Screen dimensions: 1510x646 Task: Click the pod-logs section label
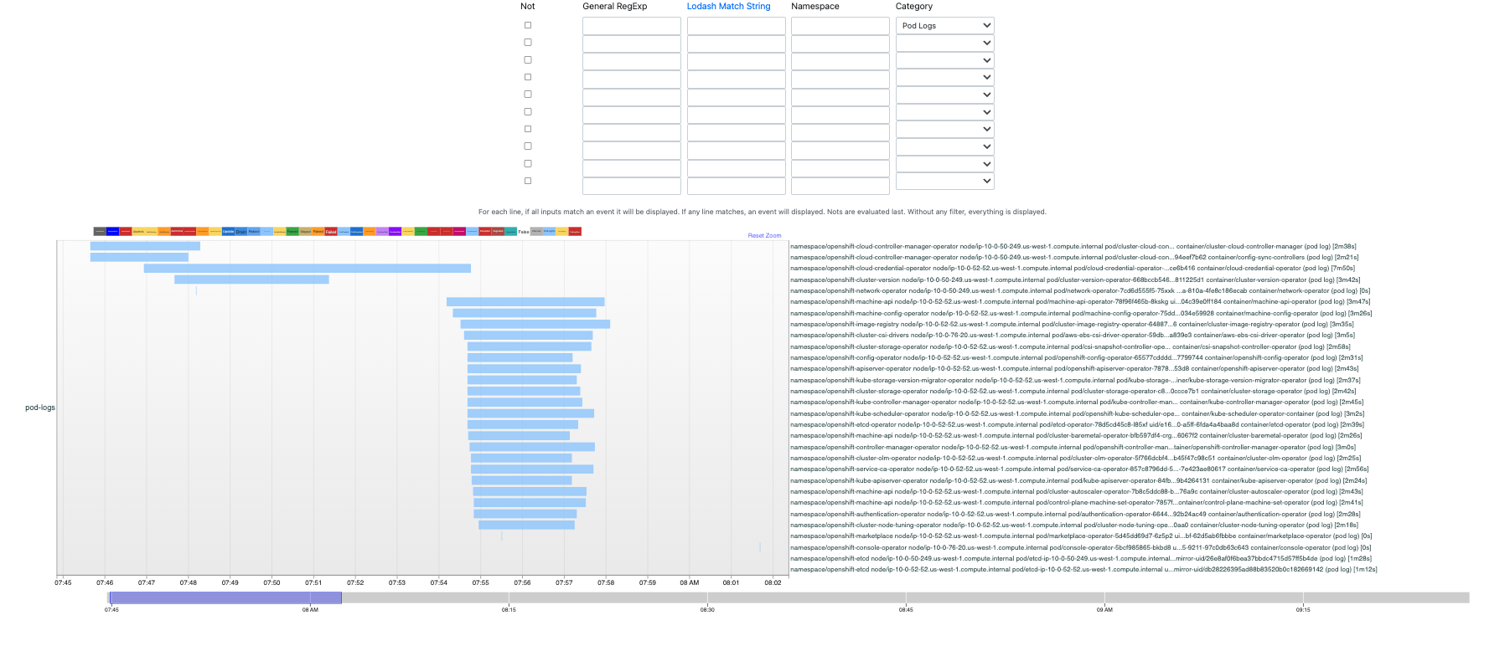(40, 408)
